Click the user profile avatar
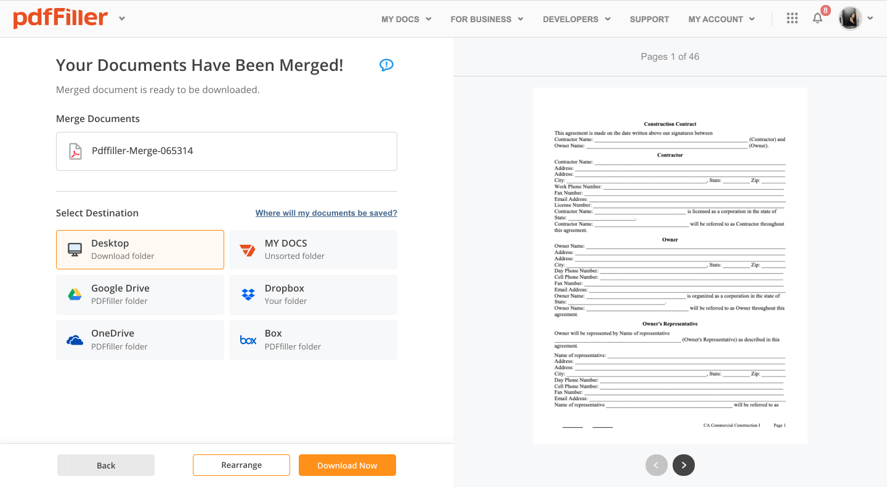This screenshot has width=887, height=487. 850,18
